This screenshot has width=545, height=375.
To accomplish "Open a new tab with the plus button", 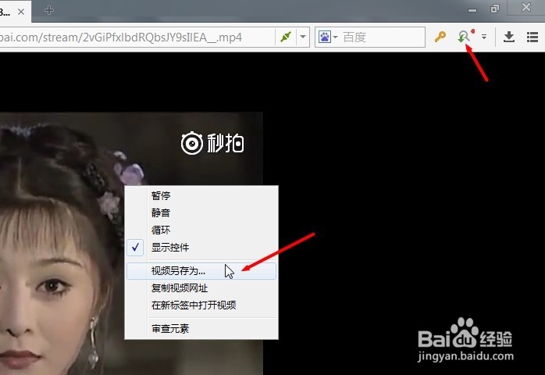I will (x=49, y=10).
